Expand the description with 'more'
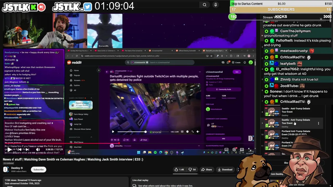This screenshot has height=187, width=333. [10, 186]
